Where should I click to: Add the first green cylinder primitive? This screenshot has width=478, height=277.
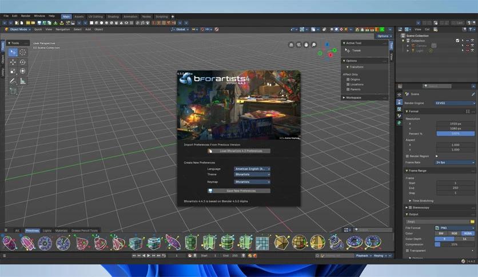[x=191, y=243]
